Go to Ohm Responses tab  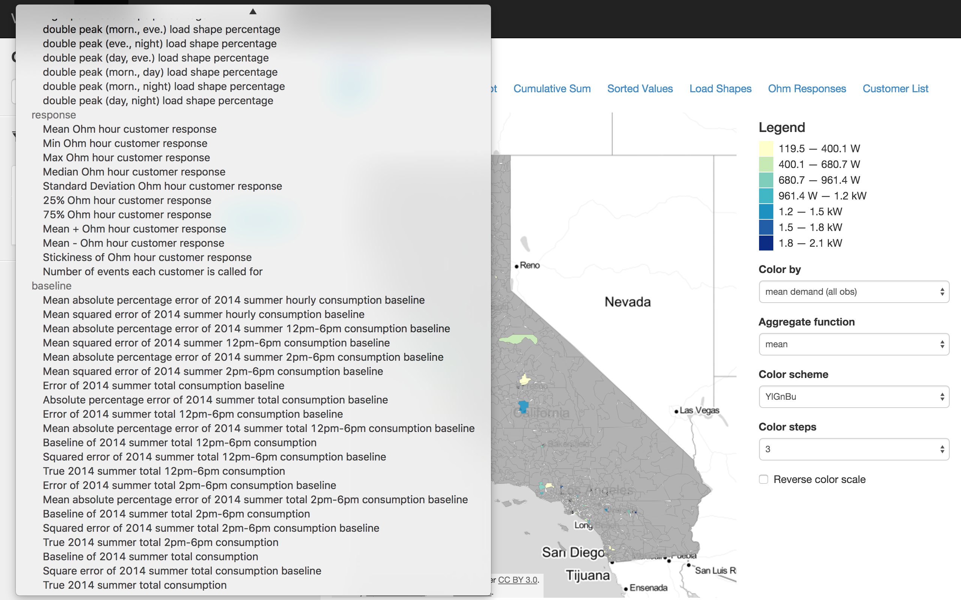[x=806, y=88]
